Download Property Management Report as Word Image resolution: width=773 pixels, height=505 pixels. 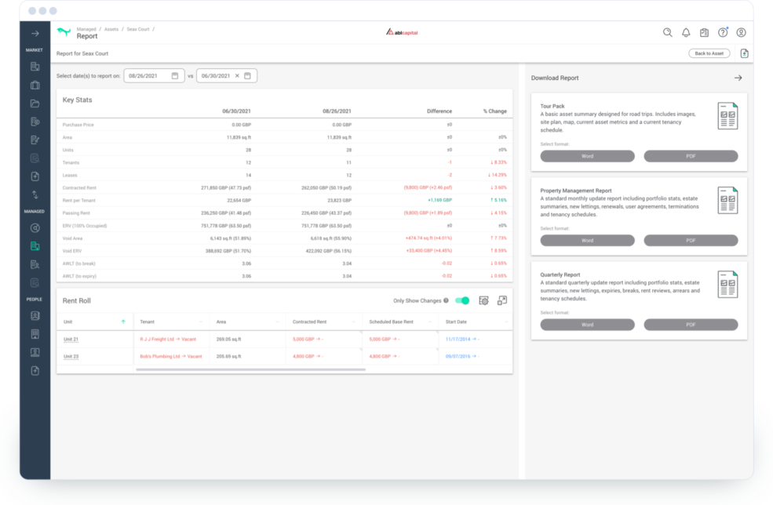pos(587,241)
